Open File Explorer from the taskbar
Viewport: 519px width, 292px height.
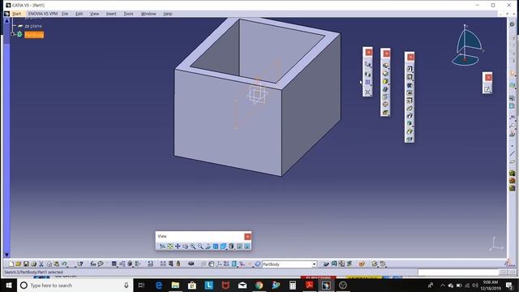[x=175, y=285]
